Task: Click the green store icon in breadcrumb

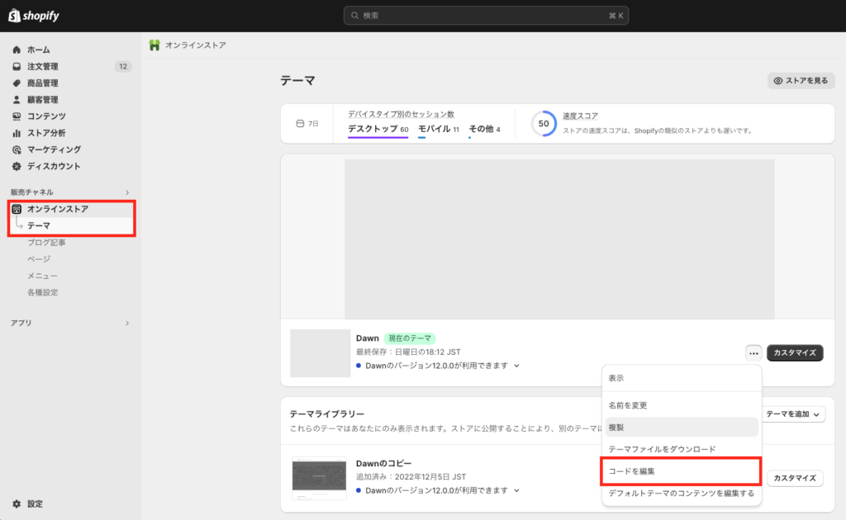Action: click(x=154, y=45)
